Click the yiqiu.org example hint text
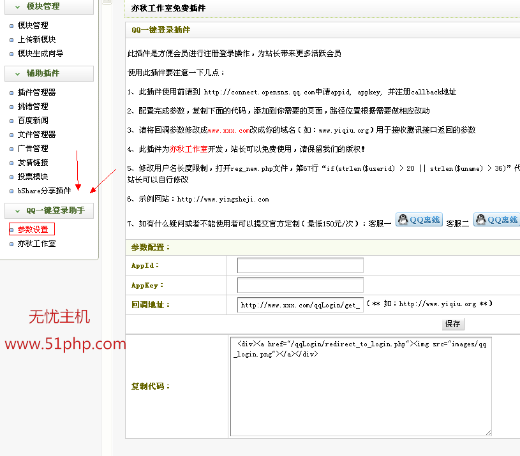 430,304
